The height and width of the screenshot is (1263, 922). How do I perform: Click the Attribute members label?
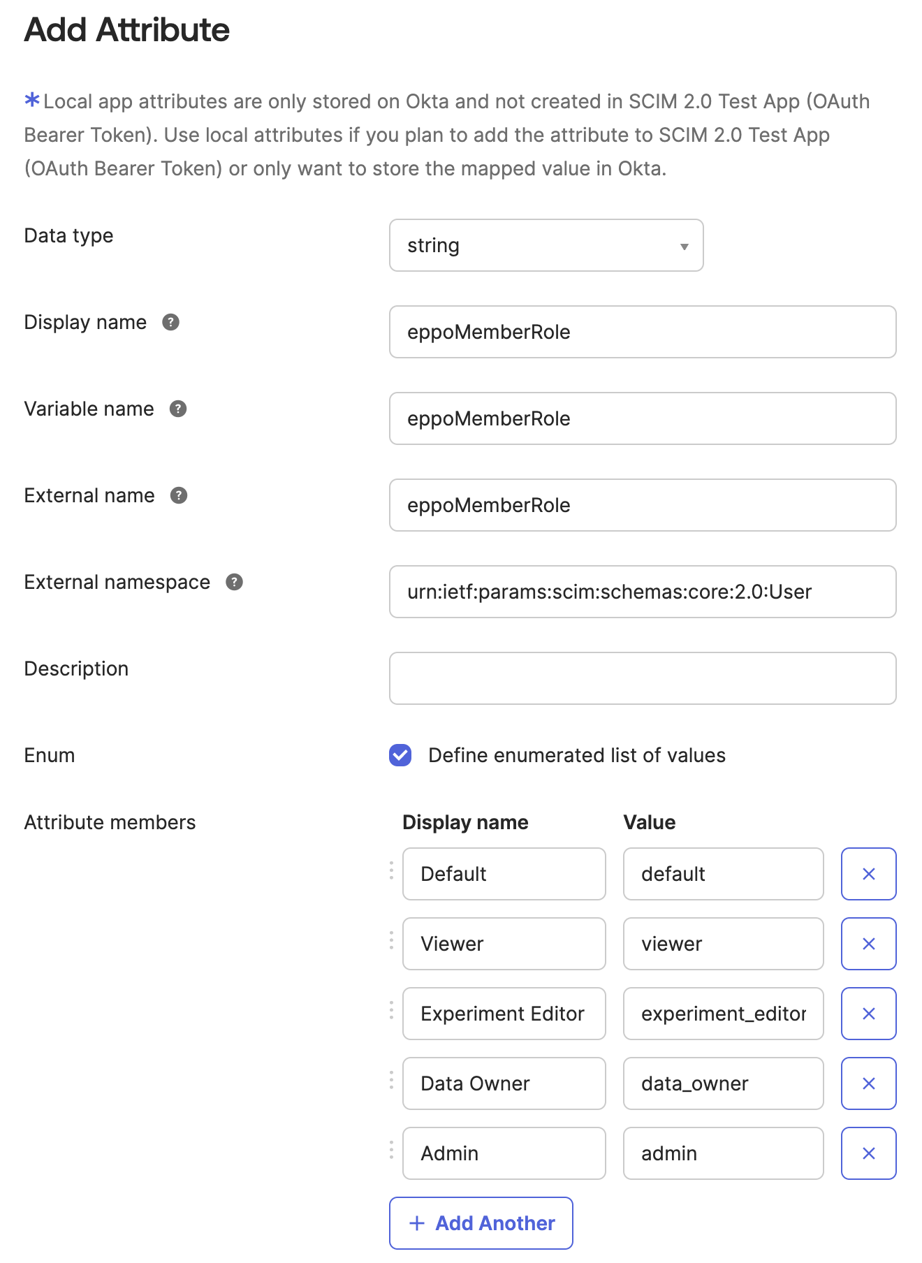pos(110,822)
